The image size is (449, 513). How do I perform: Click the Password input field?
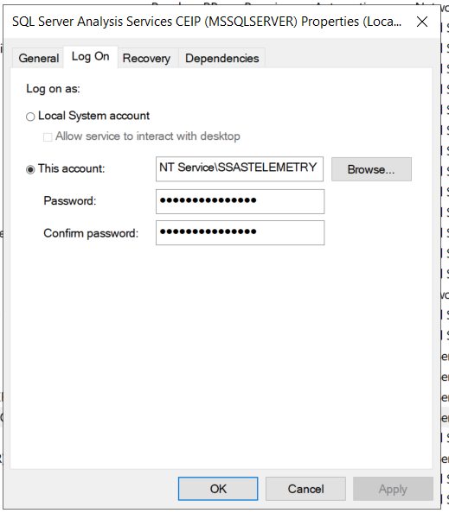coord(241,201)
